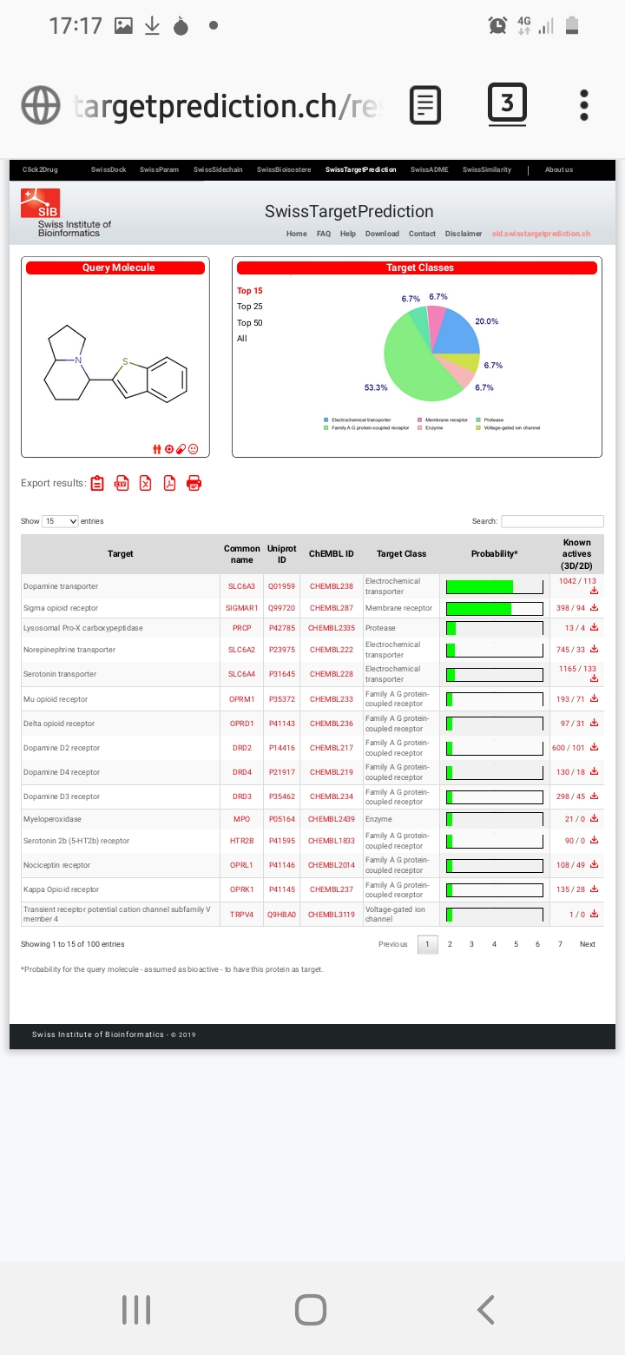Export results as Excel file icon
This screenshot has width=625, height=1355.
(x=146, y=483)
